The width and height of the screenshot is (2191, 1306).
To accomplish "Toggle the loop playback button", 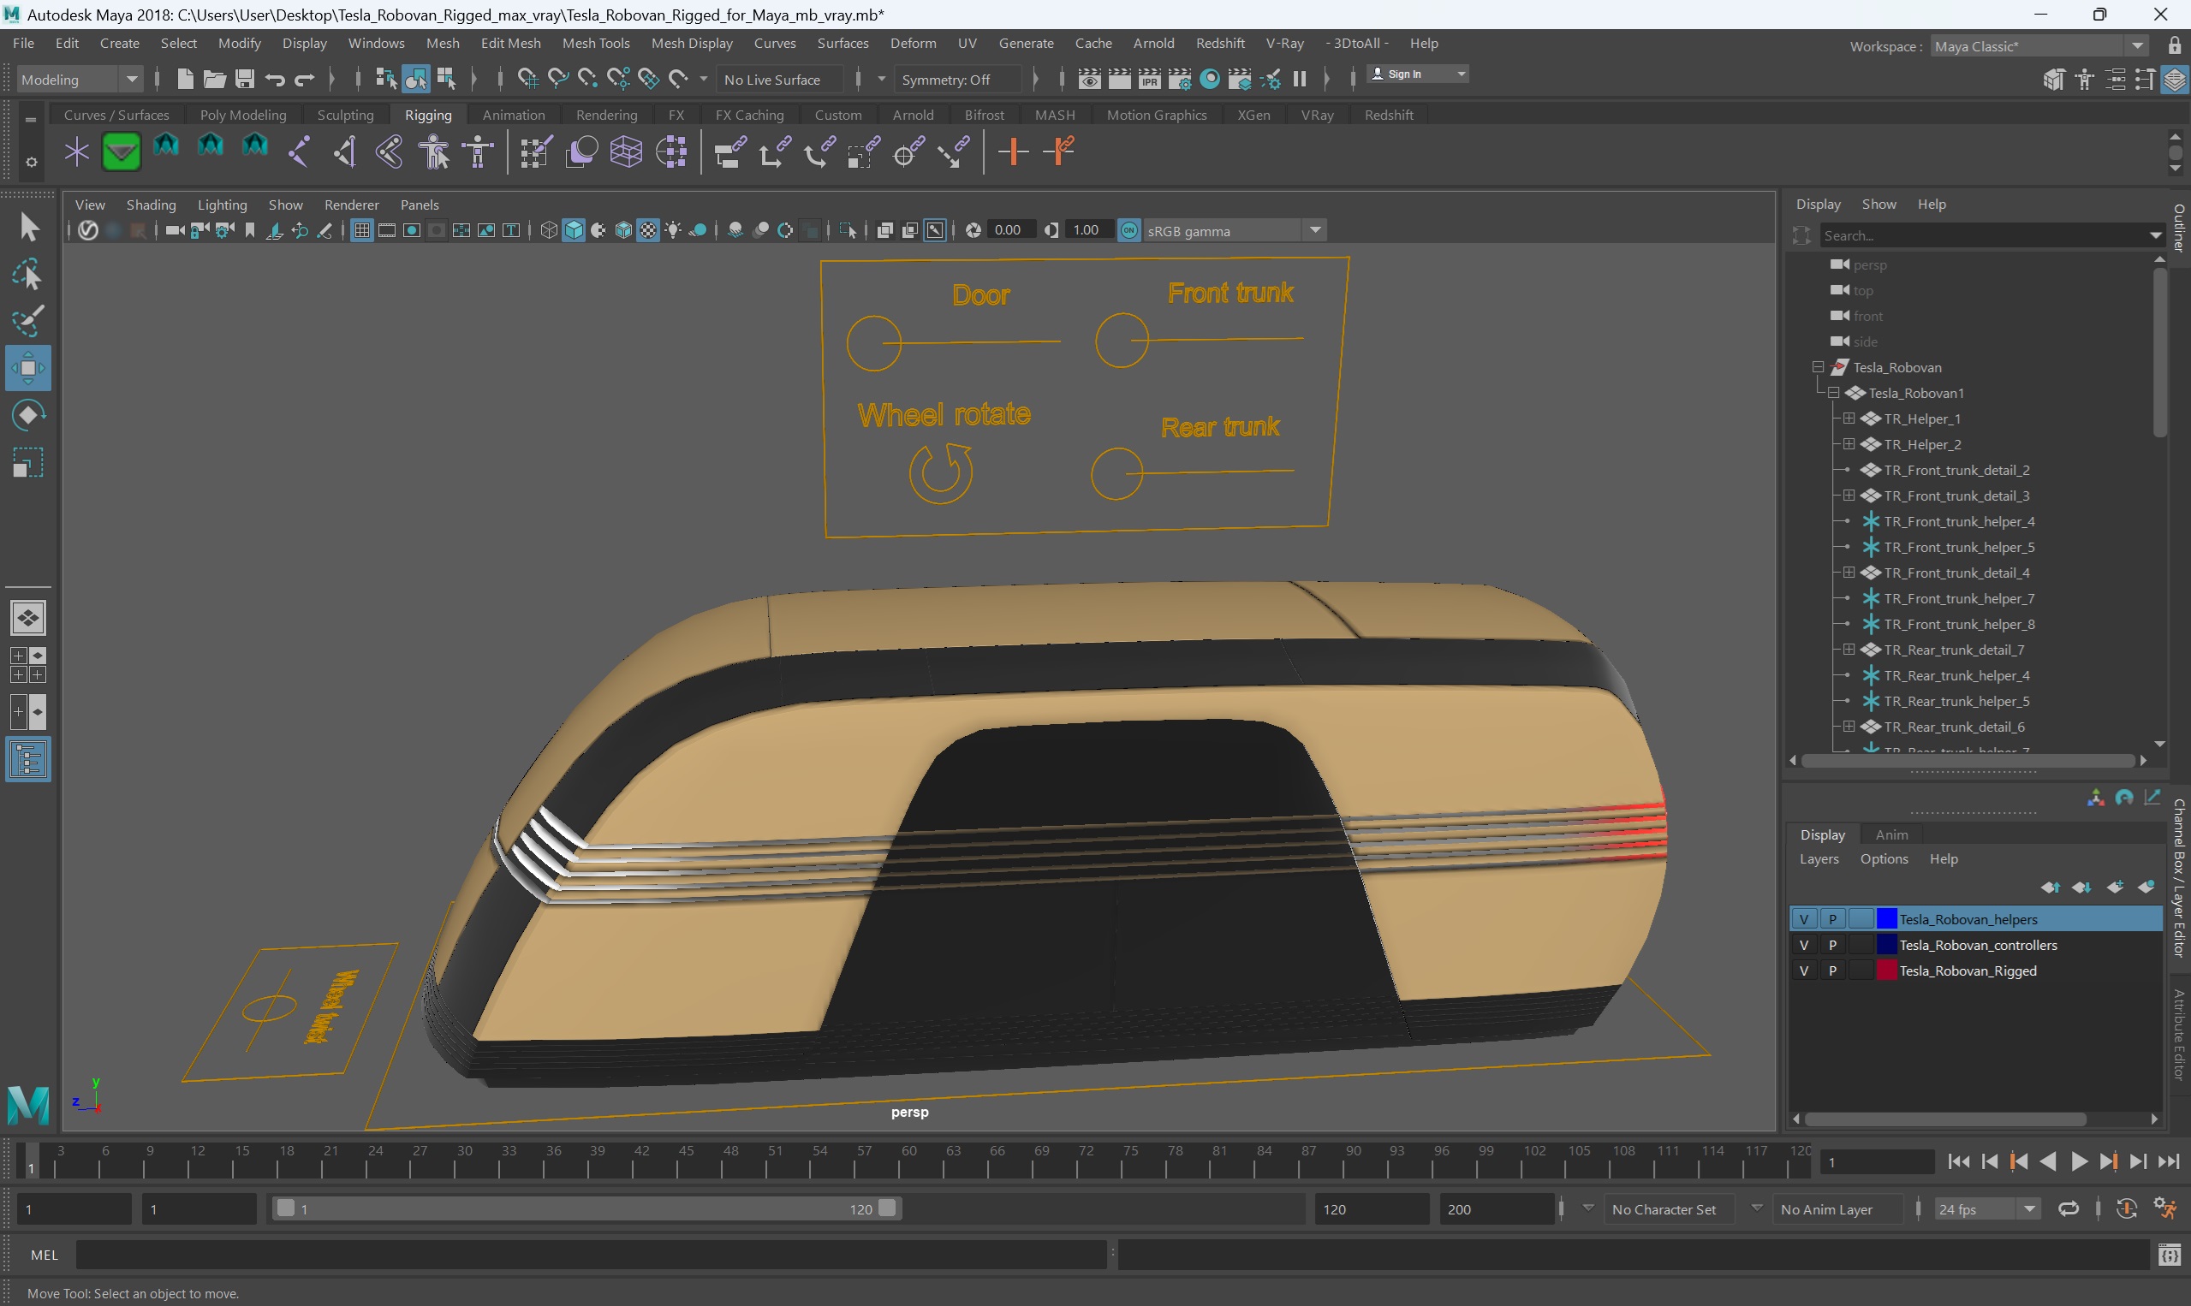I will coord(2069,1209).
